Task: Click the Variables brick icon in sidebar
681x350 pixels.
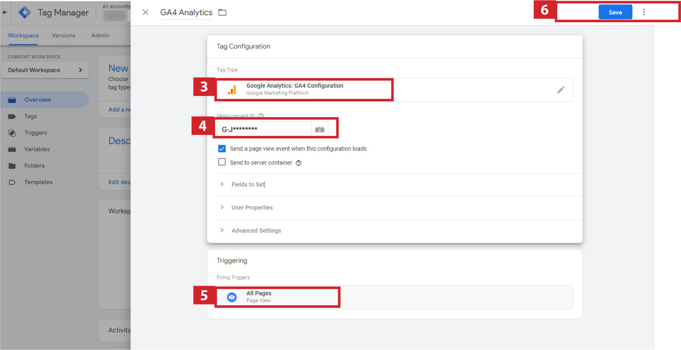Action: click(x=12, y=149)
